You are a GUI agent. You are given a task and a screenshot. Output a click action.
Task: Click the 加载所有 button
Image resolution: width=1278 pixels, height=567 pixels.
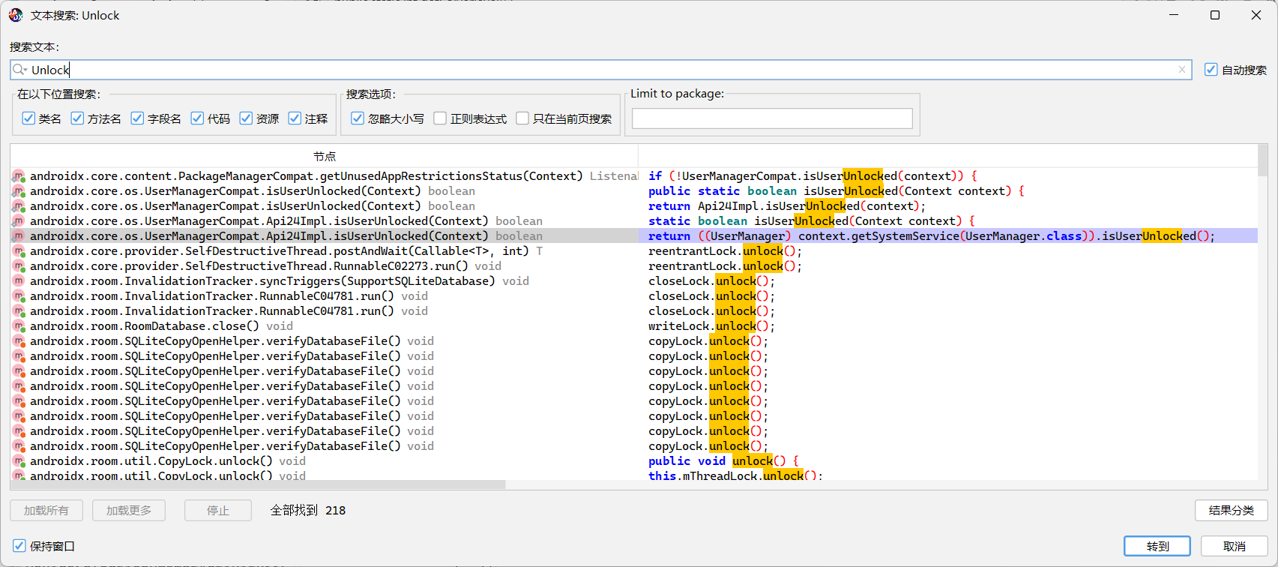point(46,511)
